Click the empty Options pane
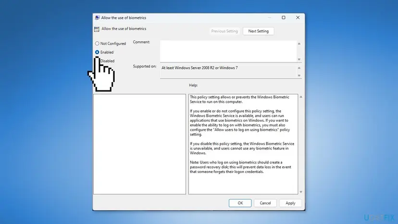398x224 pixels. (x=139, y=144)
